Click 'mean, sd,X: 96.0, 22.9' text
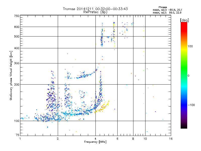This screenshot has height=151, width=201. point(167,13)
